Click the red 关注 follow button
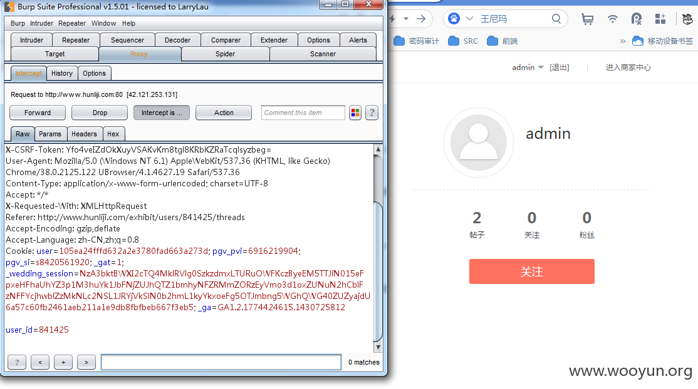 [x=531, y=271]
